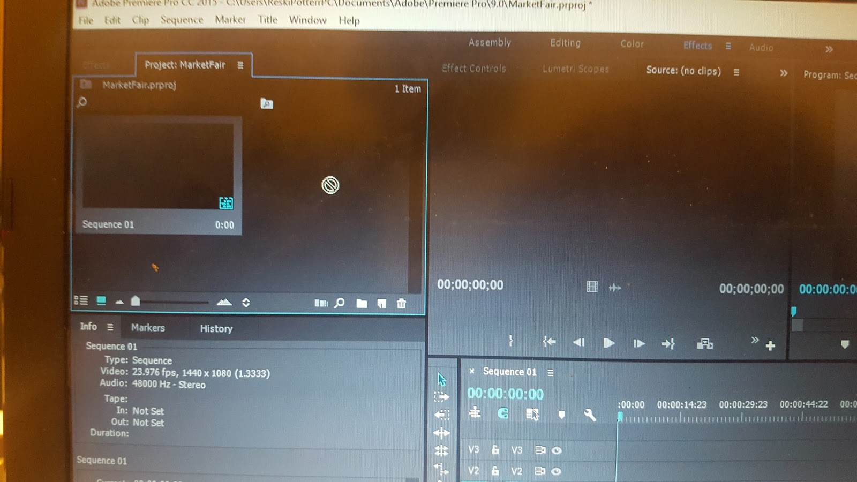Image resolution: width=857 pixels, height=482 pixels.
Task: Open the Sequence 01 timeline panel menu
Action: pos(550,373)
